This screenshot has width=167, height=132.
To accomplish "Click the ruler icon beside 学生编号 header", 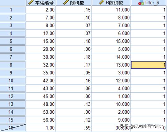I will pos(31,2).
